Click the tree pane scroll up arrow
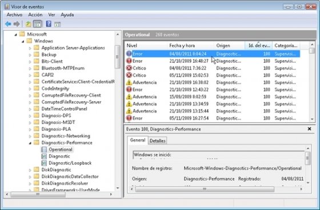This screenshot has height=210, width=320. 118,34
